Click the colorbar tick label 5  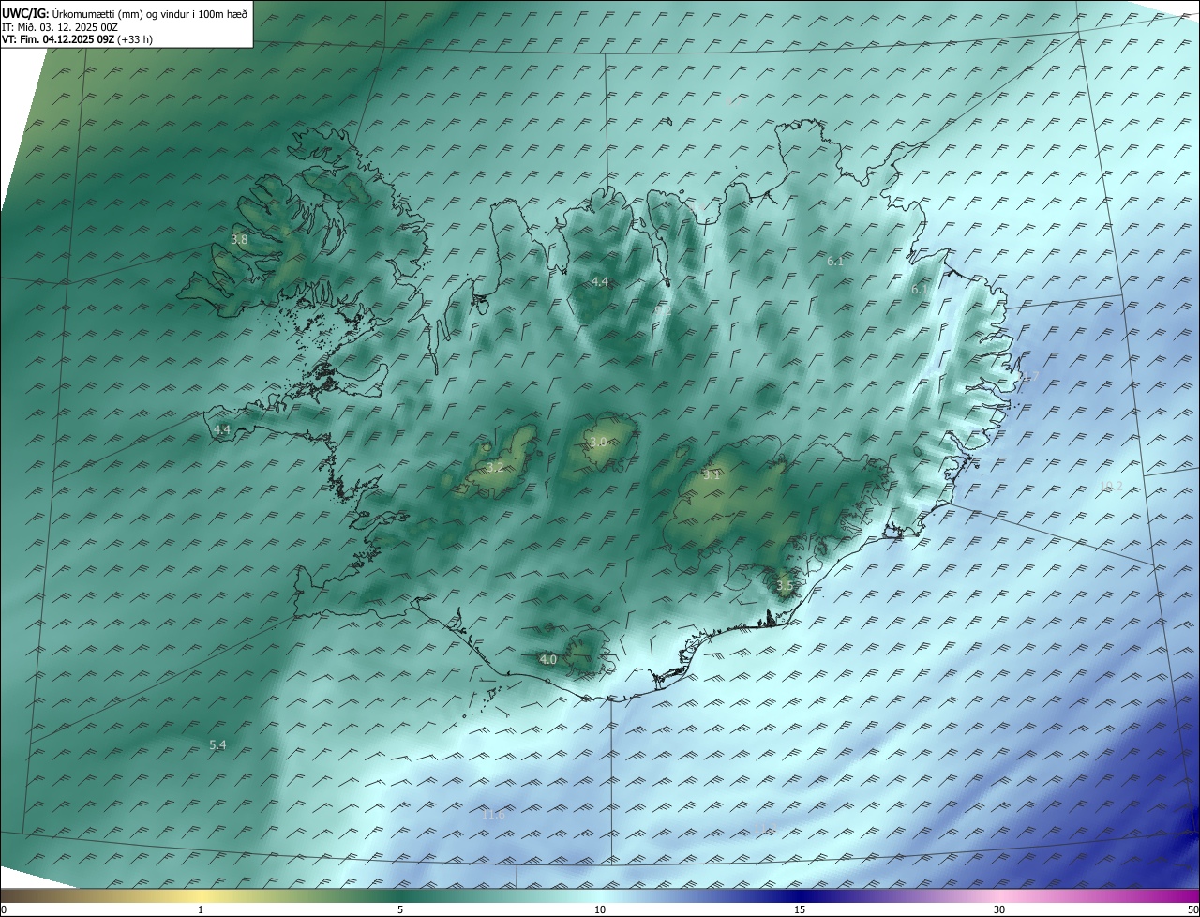(400, 909)
